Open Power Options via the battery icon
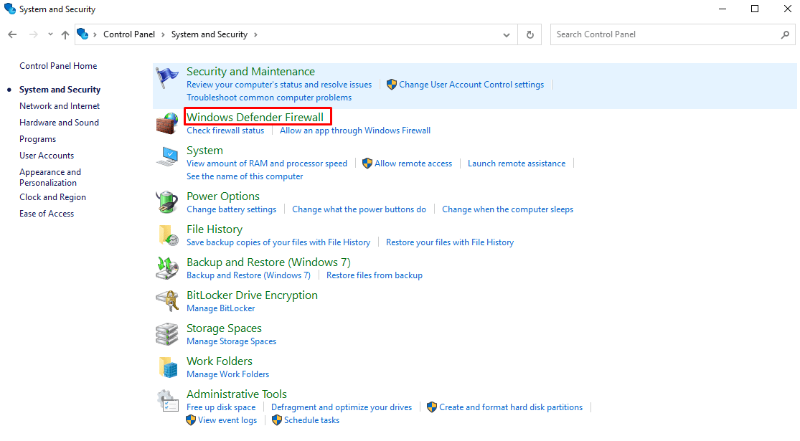This screenshot has height=441, width=800. click(167, 201)
